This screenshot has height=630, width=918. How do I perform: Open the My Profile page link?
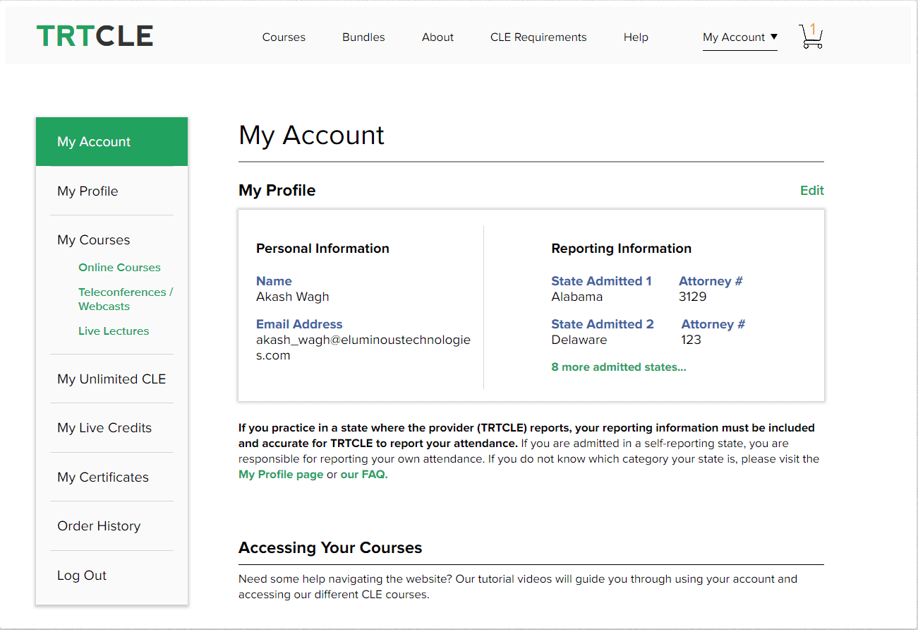click(281, 474)
